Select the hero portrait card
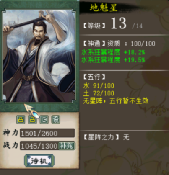Viewport: 169px width, 175px height. pyautogui.click(x=39, y=56)
